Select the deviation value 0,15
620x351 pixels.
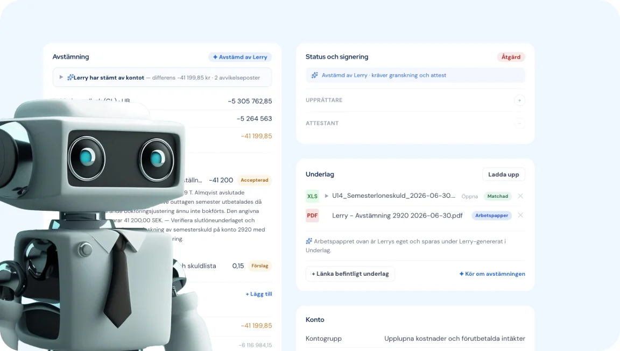[238, 266]
